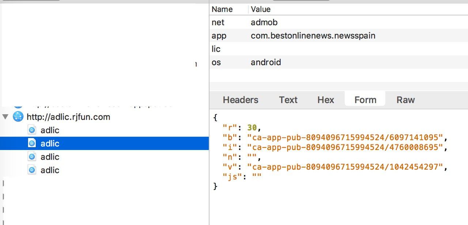Select the 'lic' parameter row
This screenshot has width=468, height=225.
tap(339, 49)
